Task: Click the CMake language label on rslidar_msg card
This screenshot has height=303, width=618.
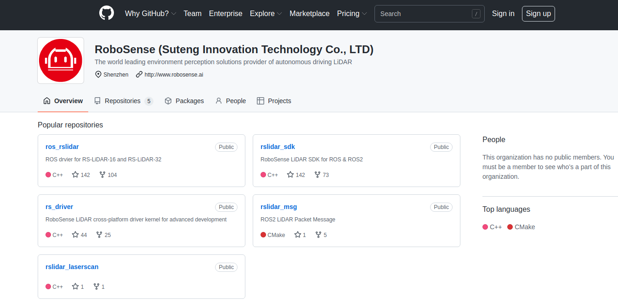Action: [276, 235]
